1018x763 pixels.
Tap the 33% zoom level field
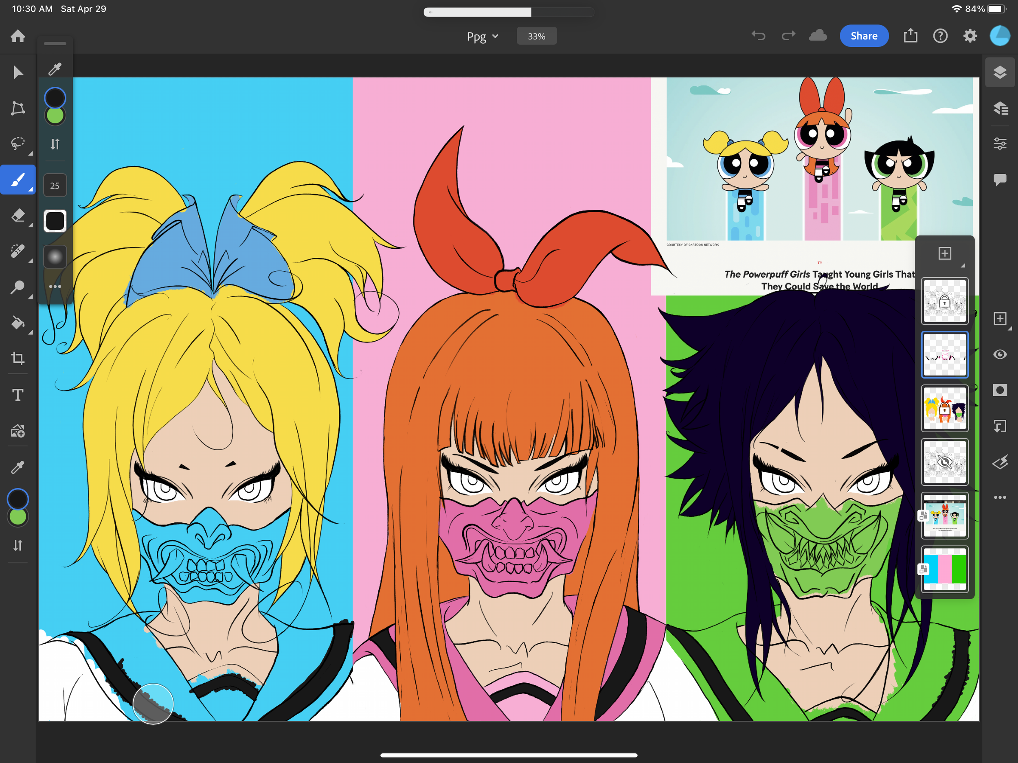pos(537,36)
